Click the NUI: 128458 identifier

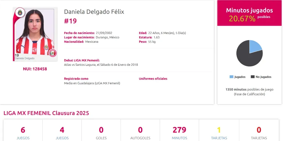click(x=35, y=69)
